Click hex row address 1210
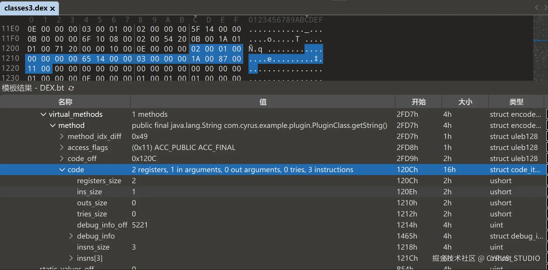 coord(10,59)
